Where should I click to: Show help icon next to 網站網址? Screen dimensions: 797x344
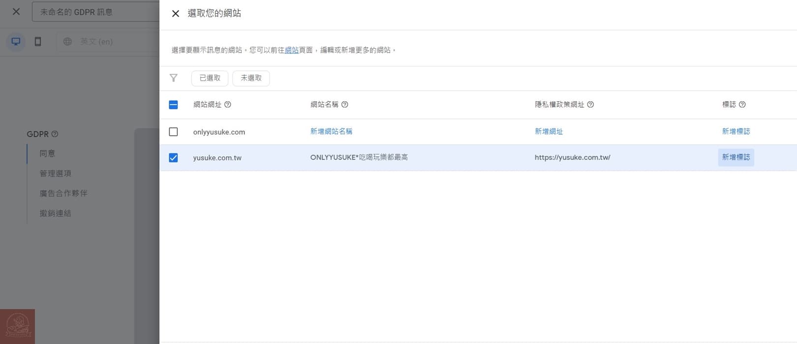coord(228,105)
